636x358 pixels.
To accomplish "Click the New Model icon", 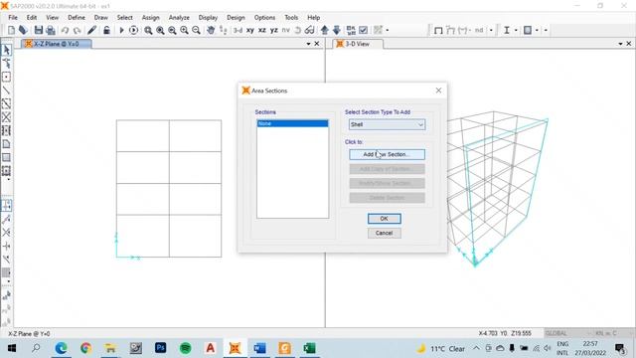I will [11, 30].
